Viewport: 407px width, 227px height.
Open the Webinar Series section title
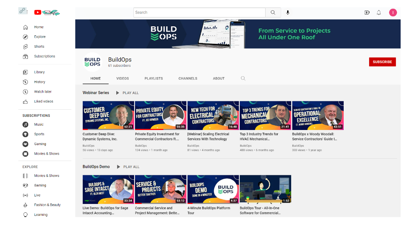pos(96,93)
